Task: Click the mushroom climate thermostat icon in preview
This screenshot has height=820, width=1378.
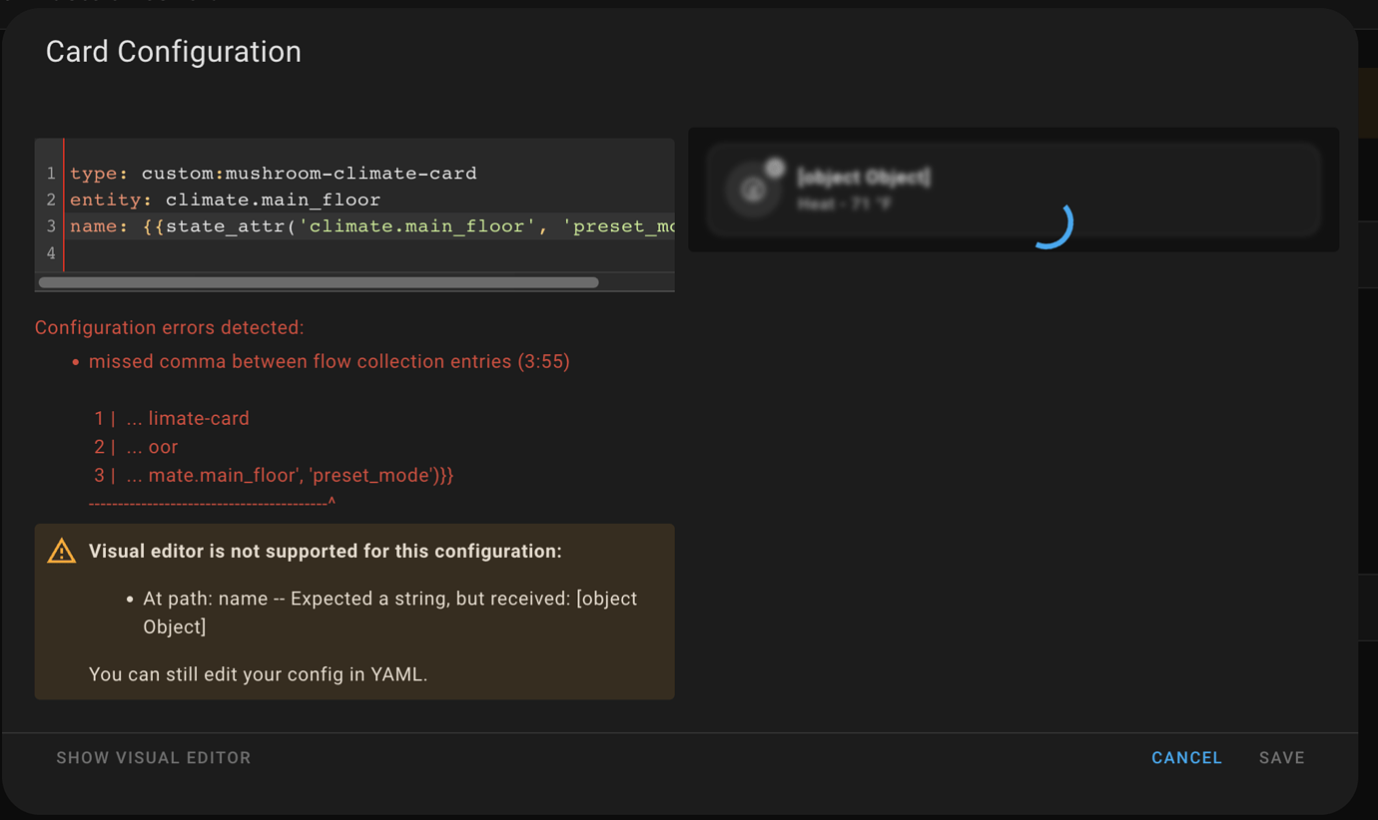Action: tap(753, 190)
